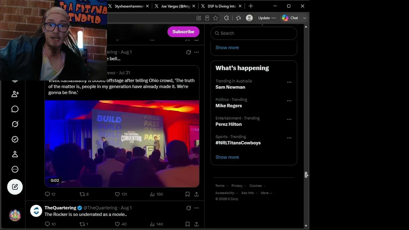Viewport: 409px width, 230px height.
Task: Expand the footer More menu
Action: point(266,193)
